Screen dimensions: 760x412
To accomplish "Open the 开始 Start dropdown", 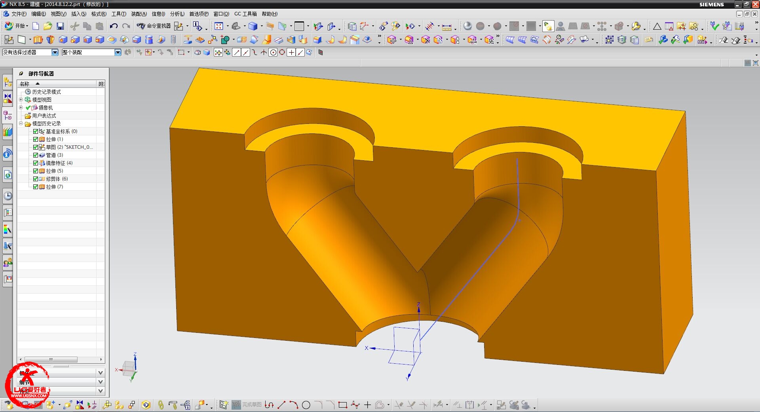I will 16,26.
